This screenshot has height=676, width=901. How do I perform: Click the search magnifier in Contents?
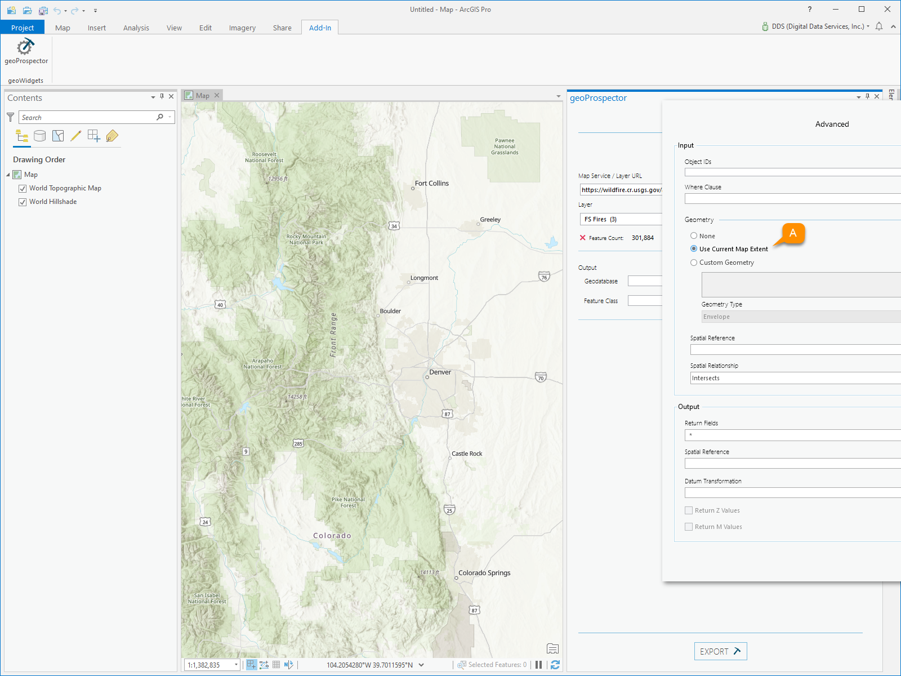click(x=160, y=117)
